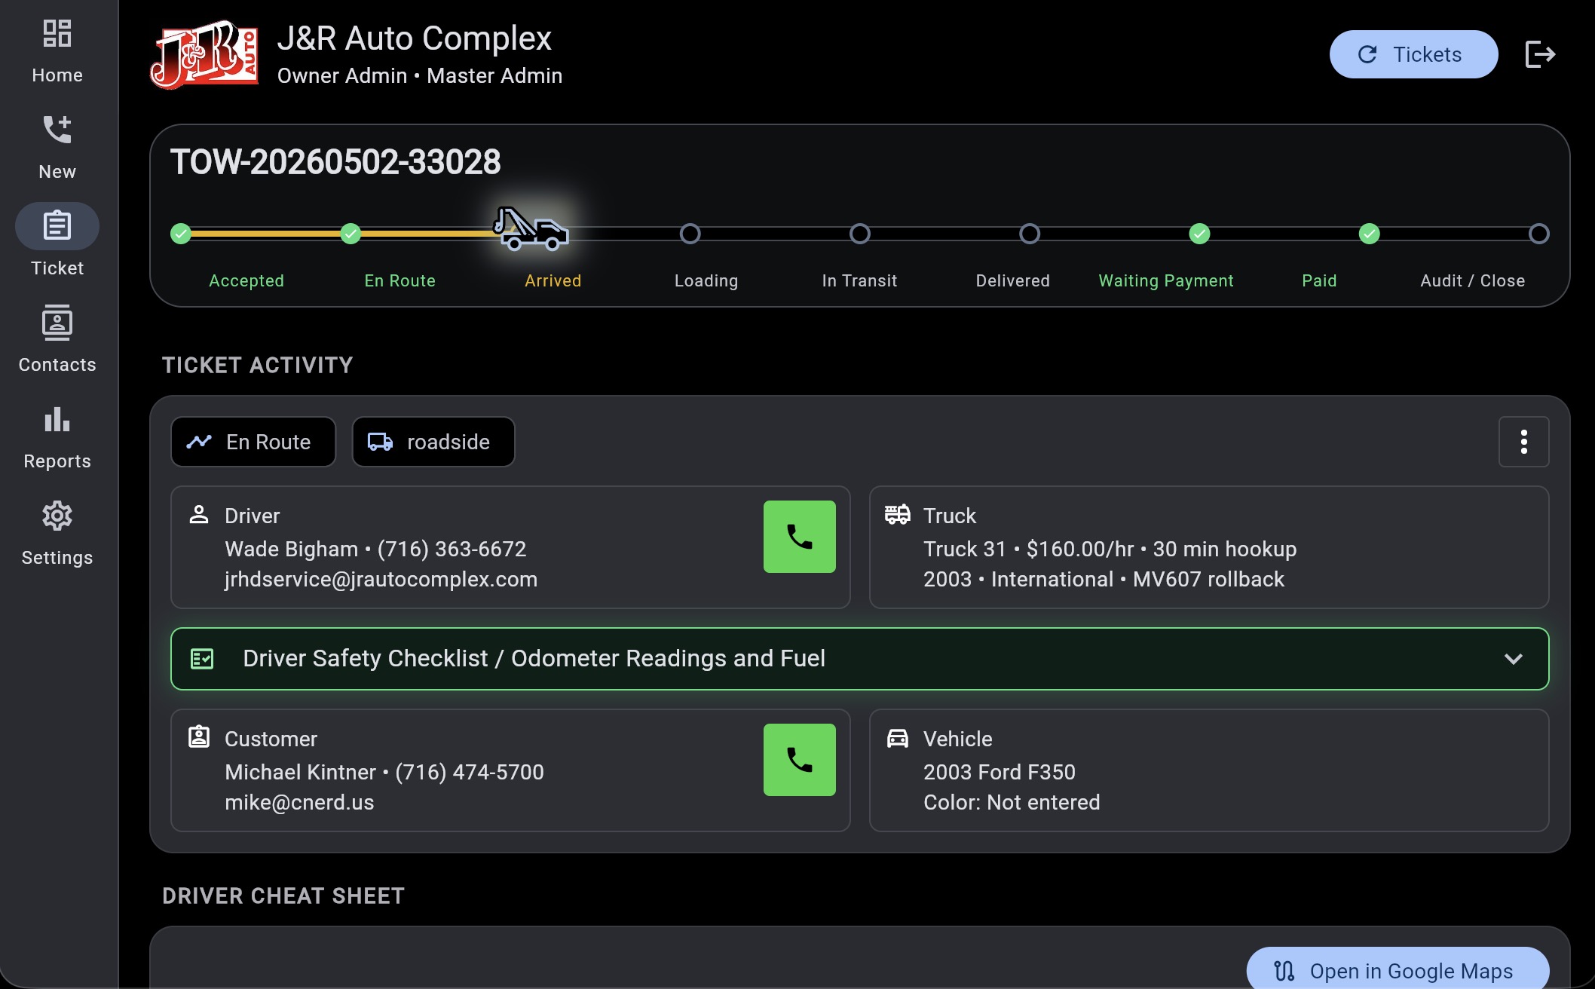Go to Contacts in sidebar
Image resolution: width=1595 pixels, height=989 pixels.
[x=57, y=341]
